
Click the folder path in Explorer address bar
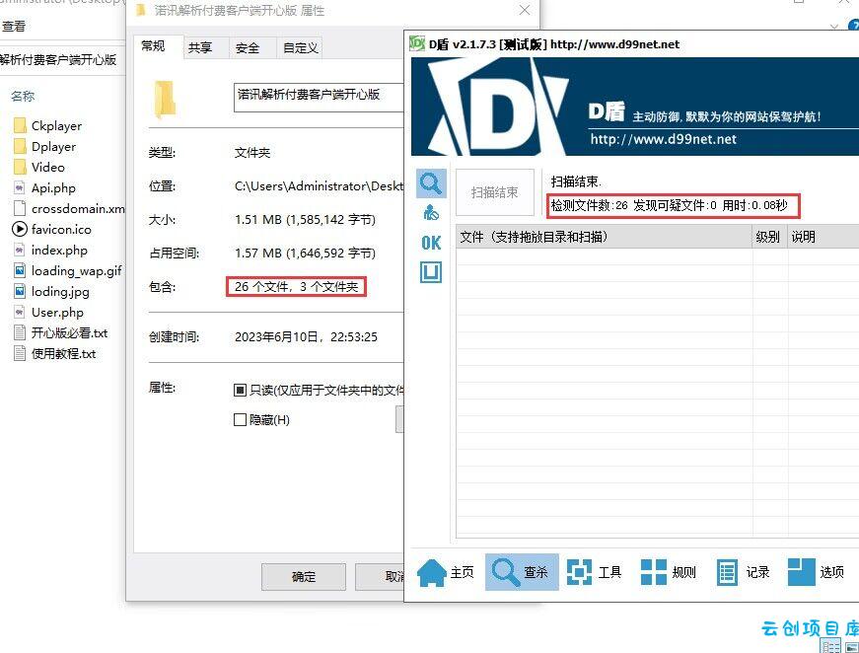(58, 60)
